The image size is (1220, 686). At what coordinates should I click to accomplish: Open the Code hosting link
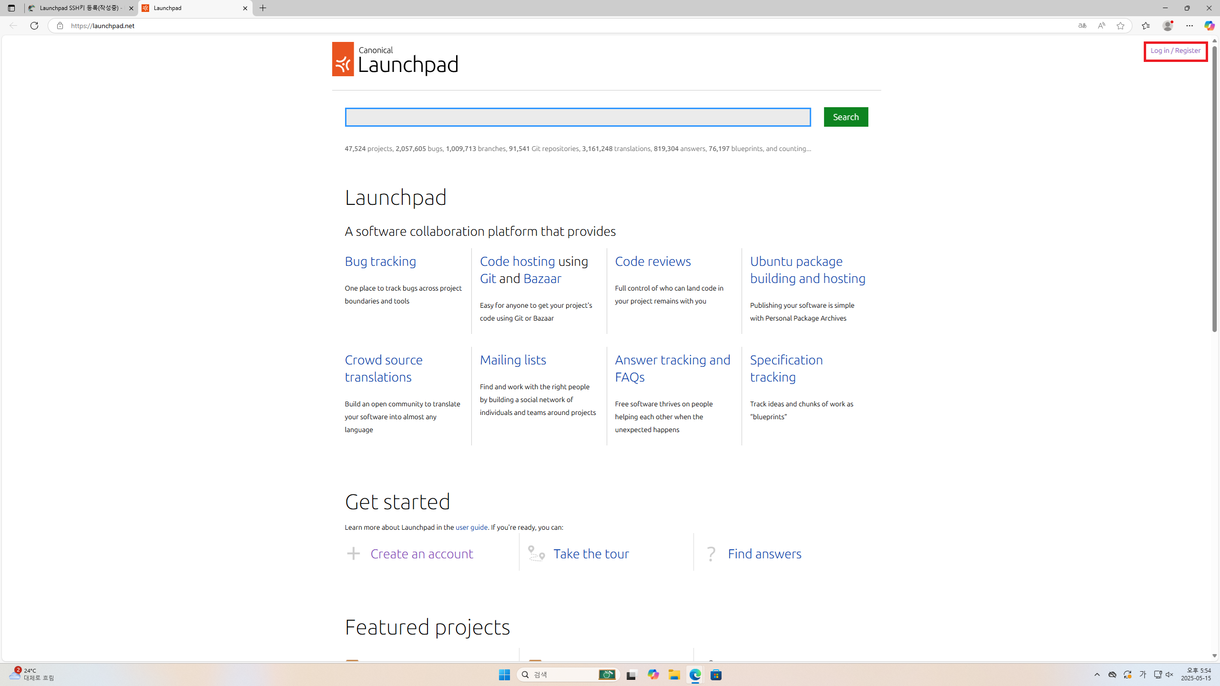[517, 262]
